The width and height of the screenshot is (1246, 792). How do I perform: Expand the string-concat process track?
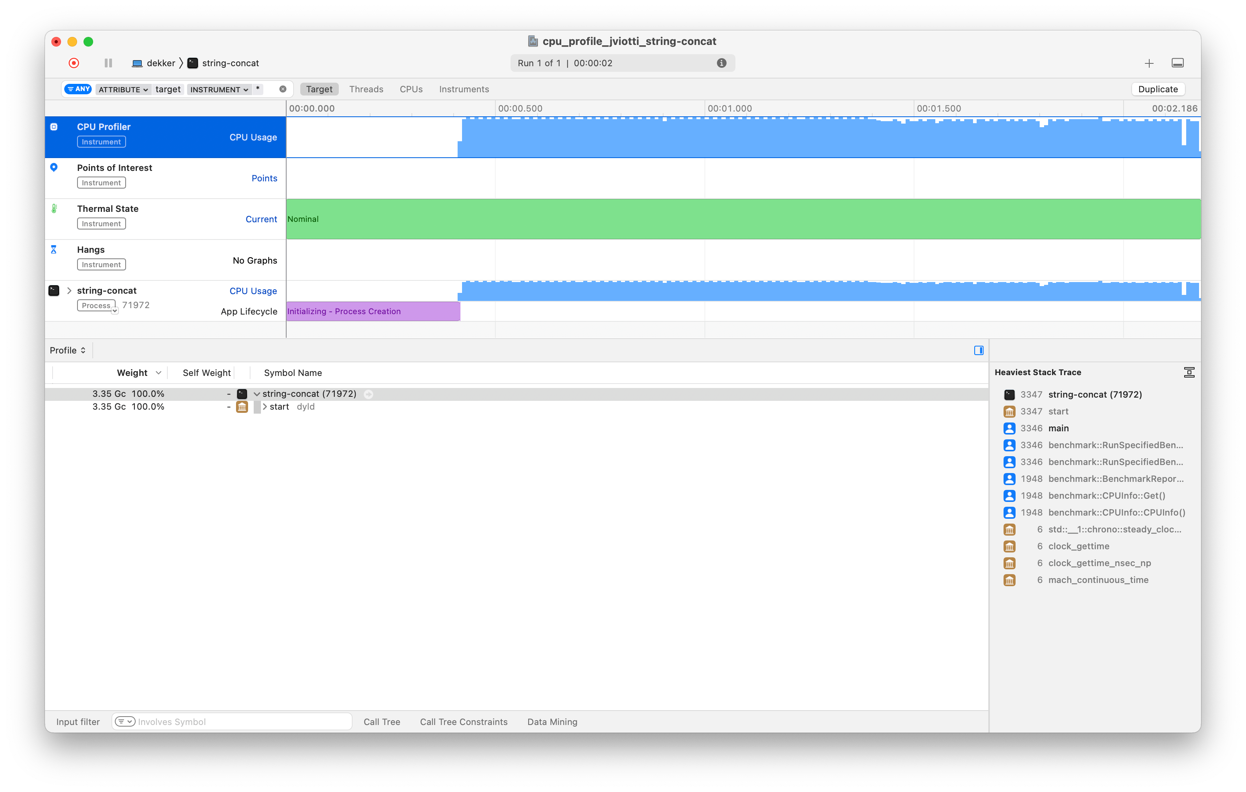click(x=69, y=291)
